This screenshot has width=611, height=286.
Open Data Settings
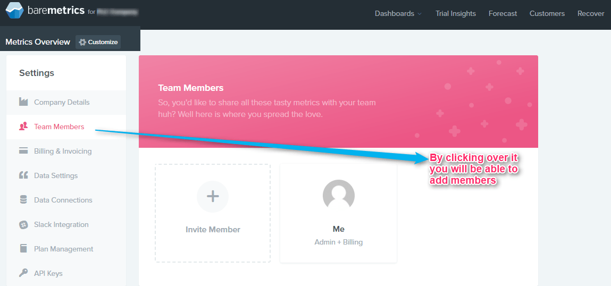click(66, 176)
